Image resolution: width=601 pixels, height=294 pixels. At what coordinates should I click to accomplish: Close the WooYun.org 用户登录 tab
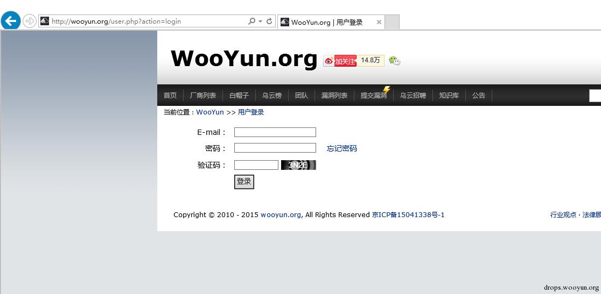coord(379,22)
